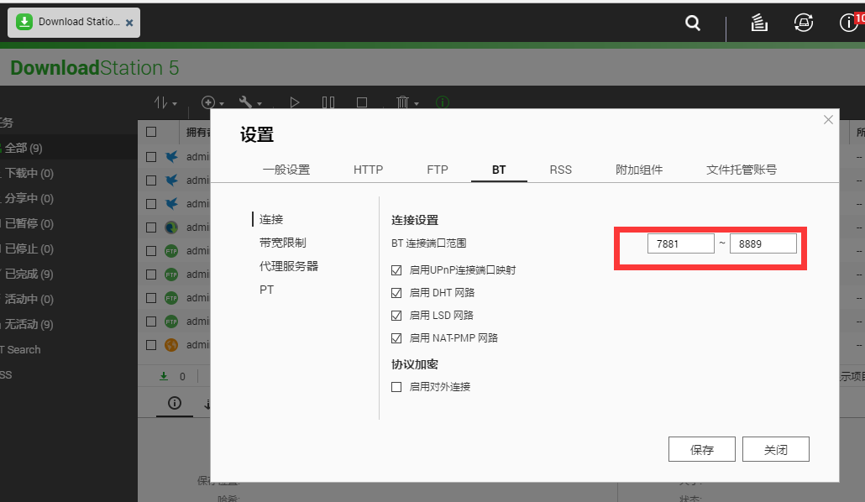Select 无活动 (9) in the sidebar

click(x=29, y=324)
